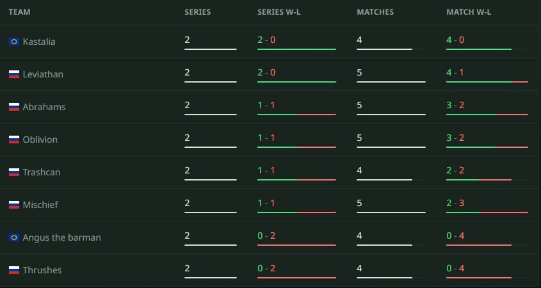This screenshot has height=288, width=541.
Task: Sort table by TEAM column header
Action: pos(19,12)
